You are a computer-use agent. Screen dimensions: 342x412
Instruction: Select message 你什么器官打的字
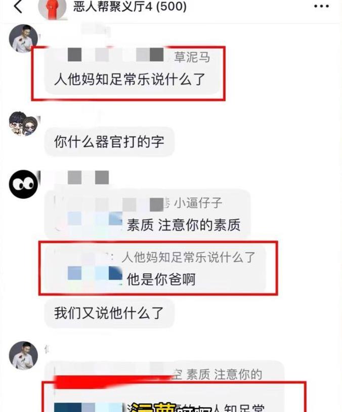(109, 142)
